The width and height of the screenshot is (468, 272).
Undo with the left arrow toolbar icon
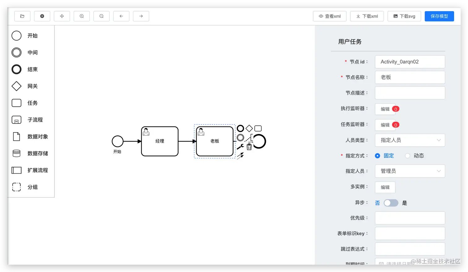coord(121,16)
